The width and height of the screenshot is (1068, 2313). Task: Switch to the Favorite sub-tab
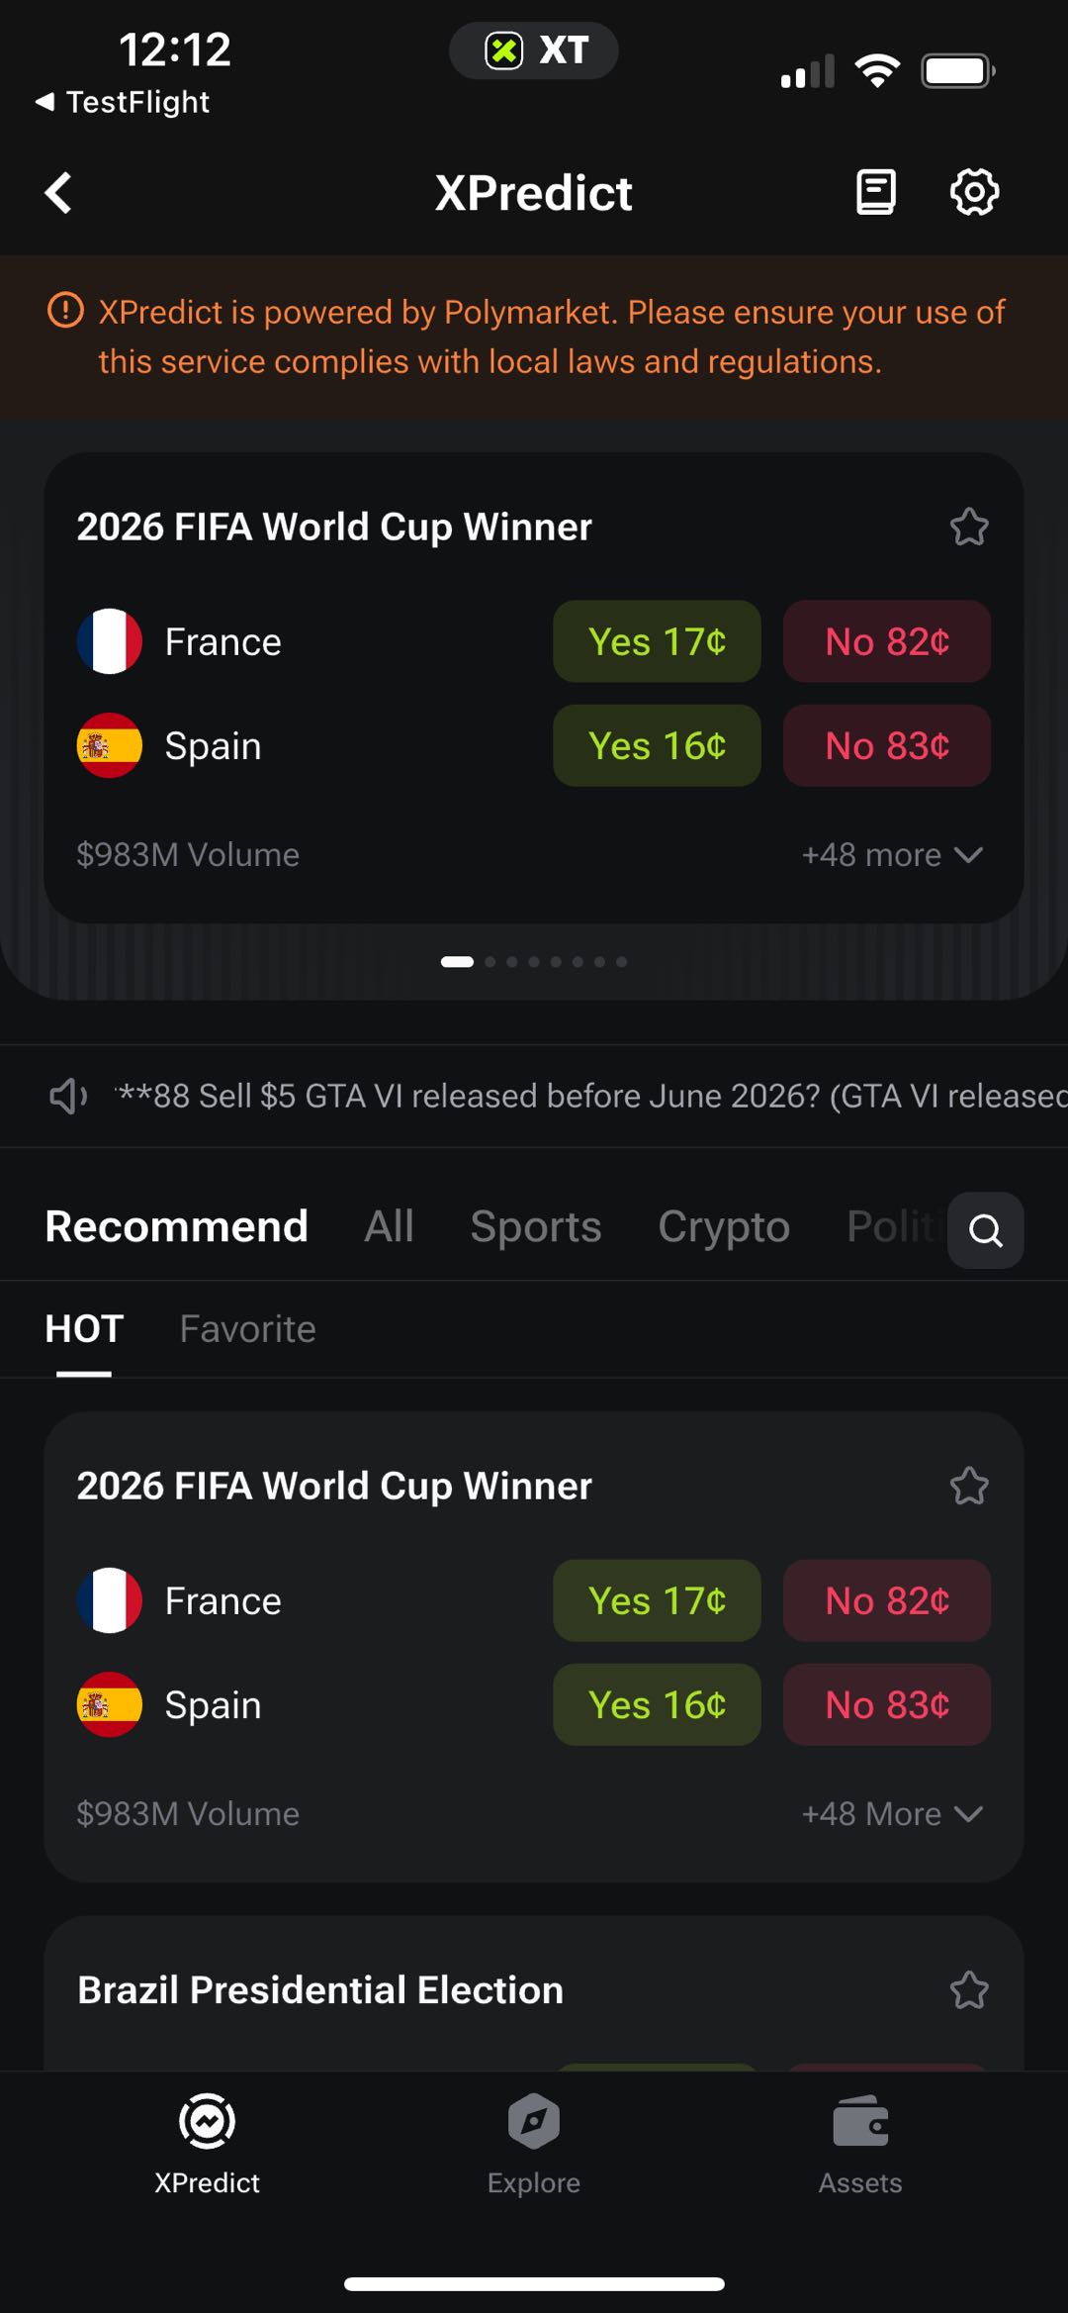(x=248, y=1329)
